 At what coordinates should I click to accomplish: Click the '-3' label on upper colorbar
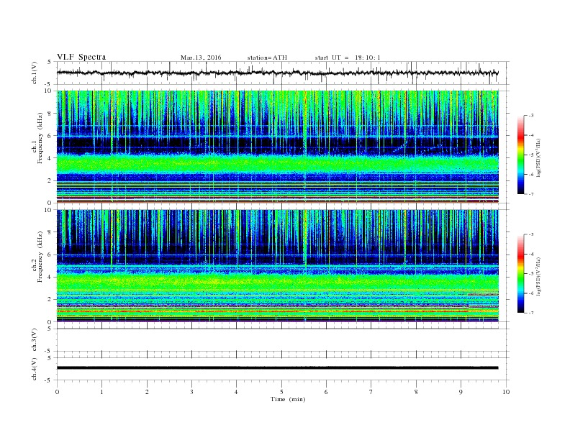tap(530, 116)
